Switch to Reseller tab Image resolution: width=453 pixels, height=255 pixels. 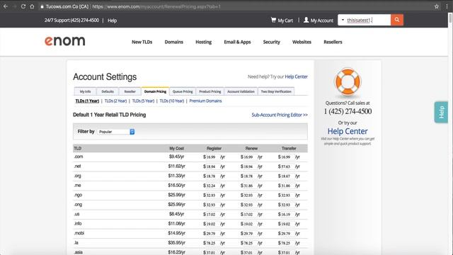click(130, 91)
